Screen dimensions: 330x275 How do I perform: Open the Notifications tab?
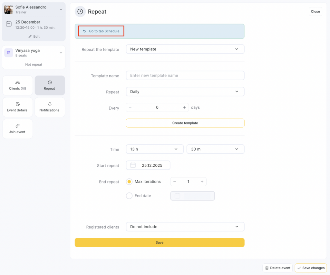[49, 107]
